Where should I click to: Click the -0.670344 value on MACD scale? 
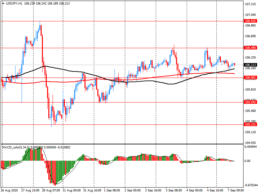(250, 185)
